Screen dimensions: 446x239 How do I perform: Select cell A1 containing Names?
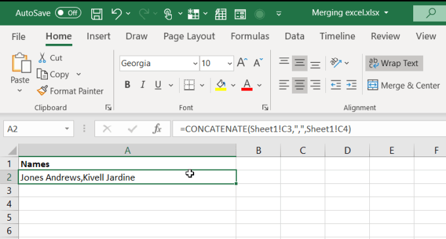coord(127,164)
